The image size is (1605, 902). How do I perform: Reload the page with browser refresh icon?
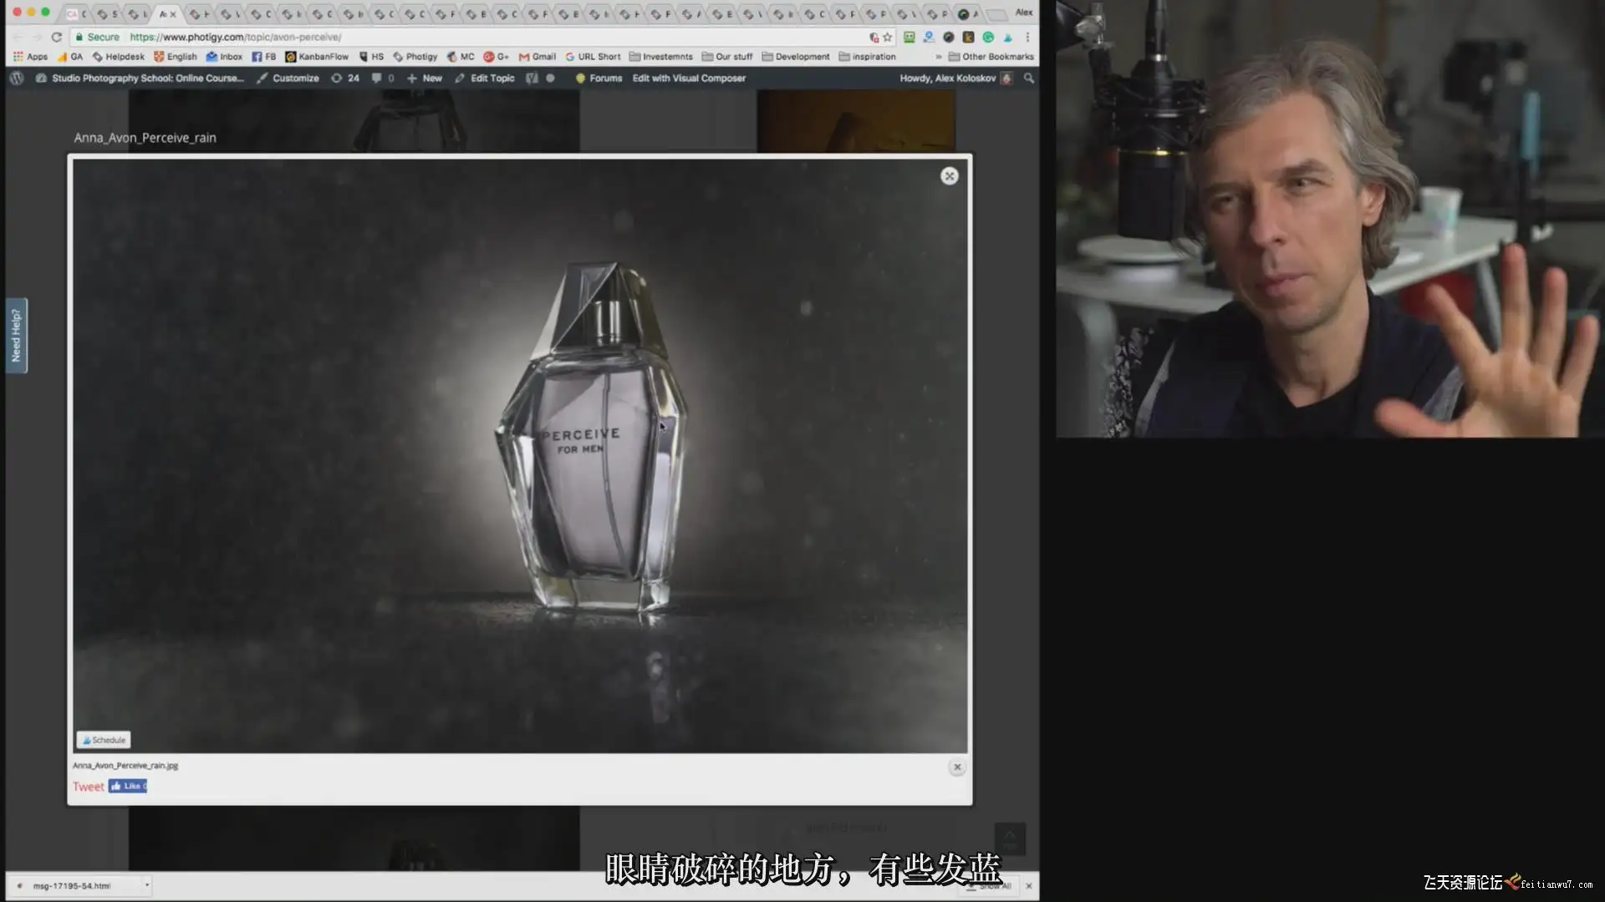[57, 37]
